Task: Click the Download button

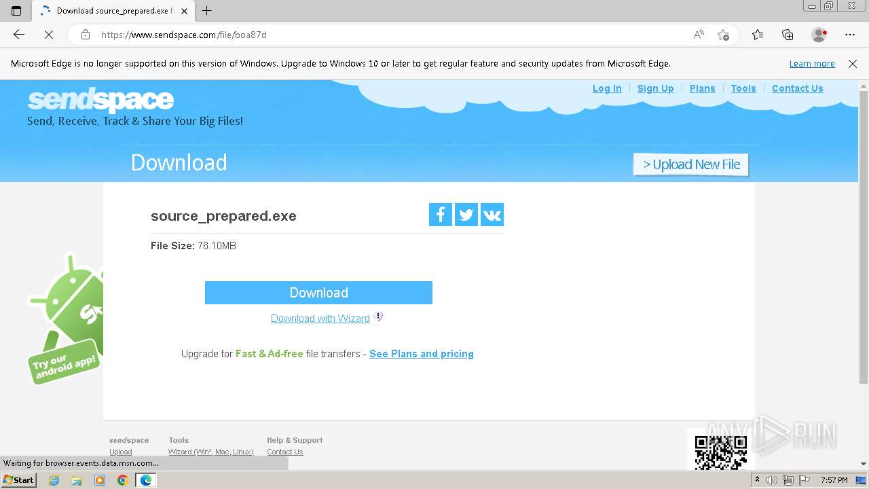Action: point(318,293)
